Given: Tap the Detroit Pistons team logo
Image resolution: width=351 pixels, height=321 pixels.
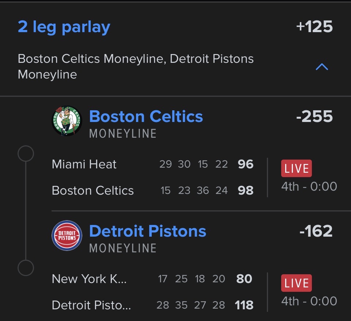Looking at the screenshot, I should coord(67,236).
